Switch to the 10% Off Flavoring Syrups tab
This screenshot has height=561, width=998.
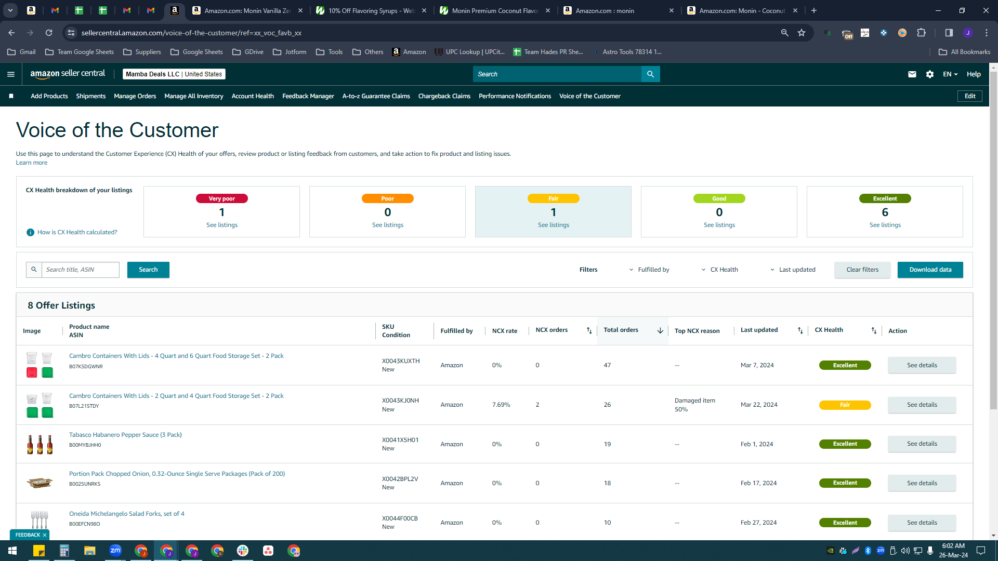click(x=371, y=10)
